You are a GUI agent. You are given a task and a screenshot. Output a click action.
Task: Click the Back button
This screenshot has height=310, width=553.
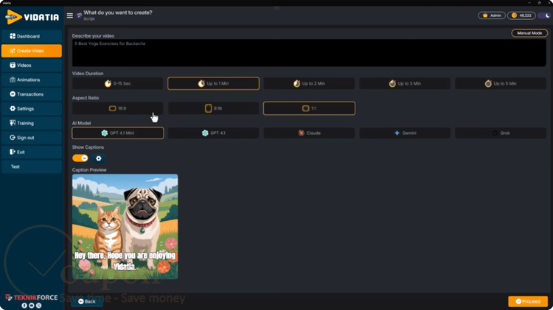point(87,301)
